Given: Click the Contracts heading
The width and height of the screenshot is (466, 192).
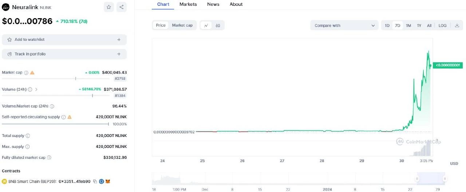Looking at the screenshot, I should (x=11, y=171).
